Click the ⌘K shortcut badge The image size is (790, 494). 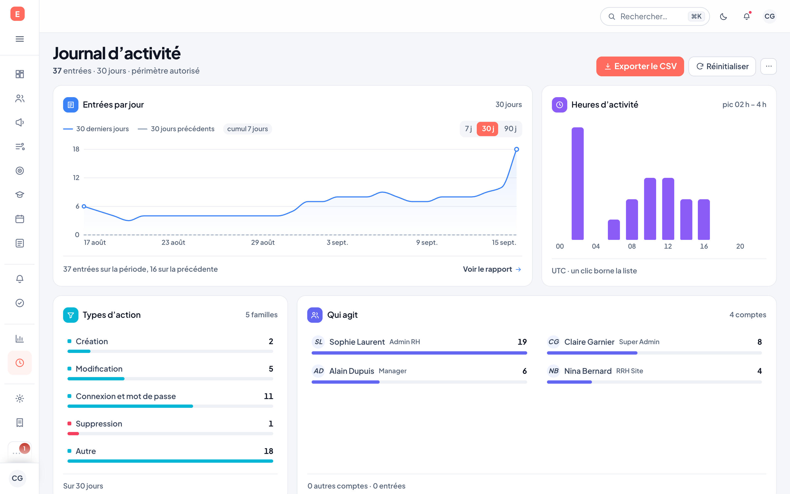point(696,16)
